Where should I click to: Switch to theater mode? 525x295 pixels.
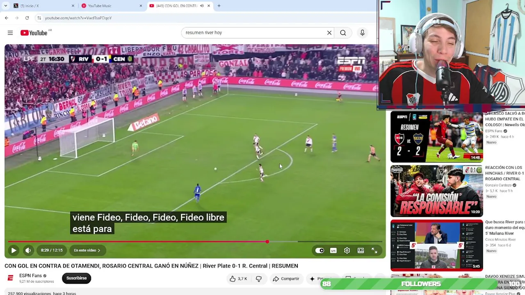click(x=361, y=250)
